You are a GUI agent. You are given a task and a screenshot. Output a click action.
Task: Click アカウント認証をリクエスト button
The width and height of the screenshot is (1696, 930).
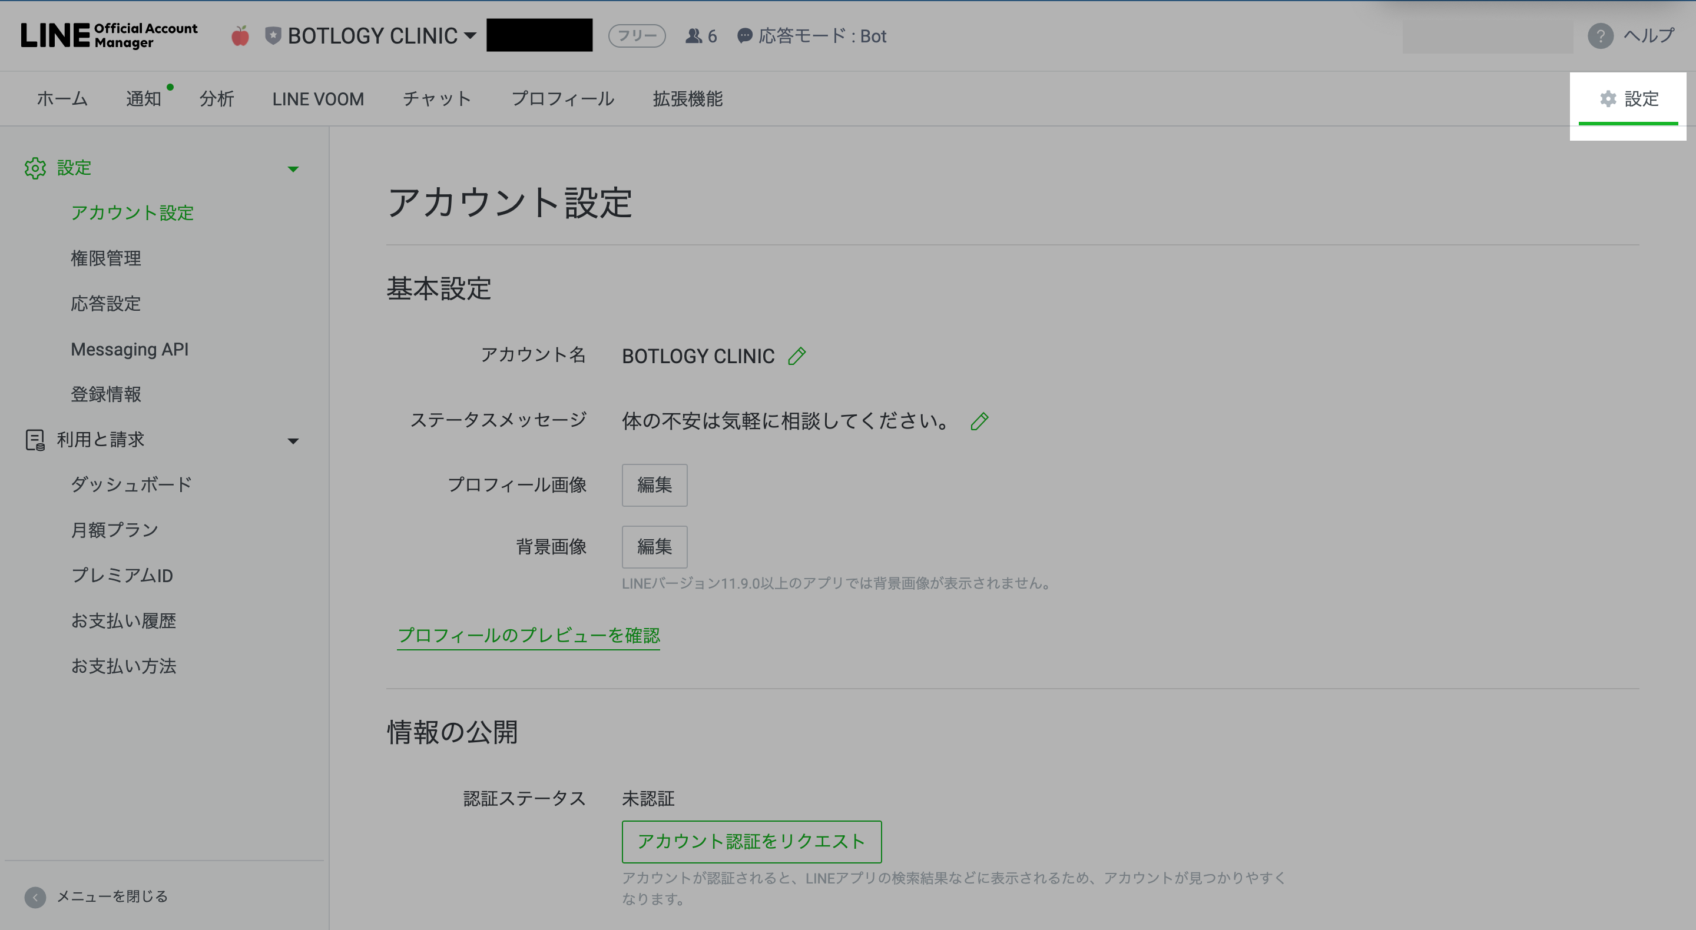(751, 841)
